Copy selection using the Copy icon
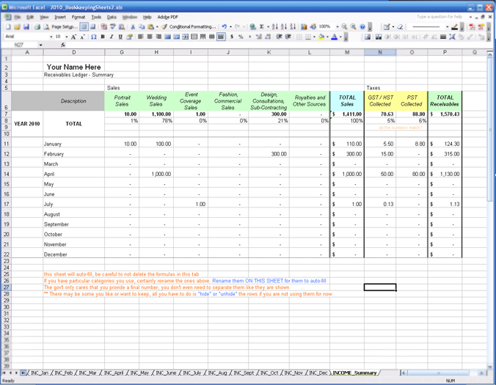This screenshot has width=496, height=385. click(x=142, y=27)
